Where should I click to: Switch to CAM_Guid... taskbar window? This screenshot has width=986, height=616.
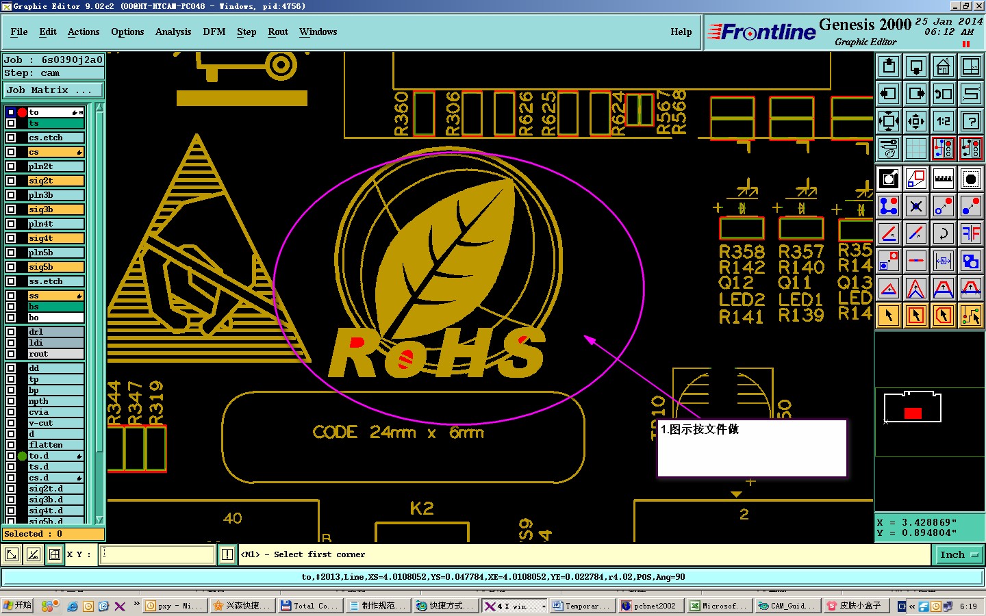pyautogui.click(x=787, y=606)
